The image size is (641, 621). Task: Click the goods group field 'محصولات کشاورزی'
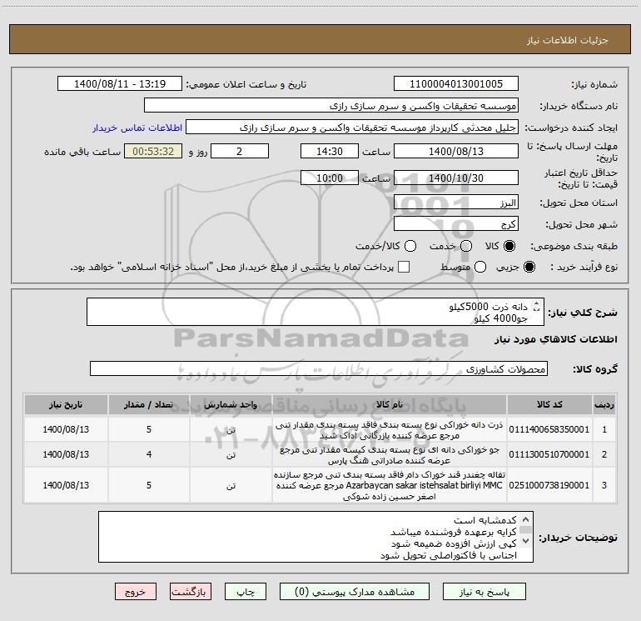(319, 368)
